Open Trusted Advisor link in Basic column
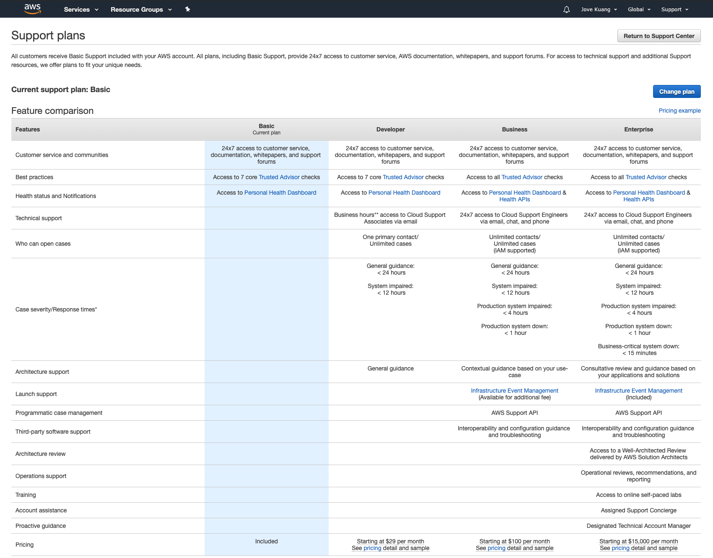Image resolution: width=713 pixels, height=558 pixels. pos(279,177)
